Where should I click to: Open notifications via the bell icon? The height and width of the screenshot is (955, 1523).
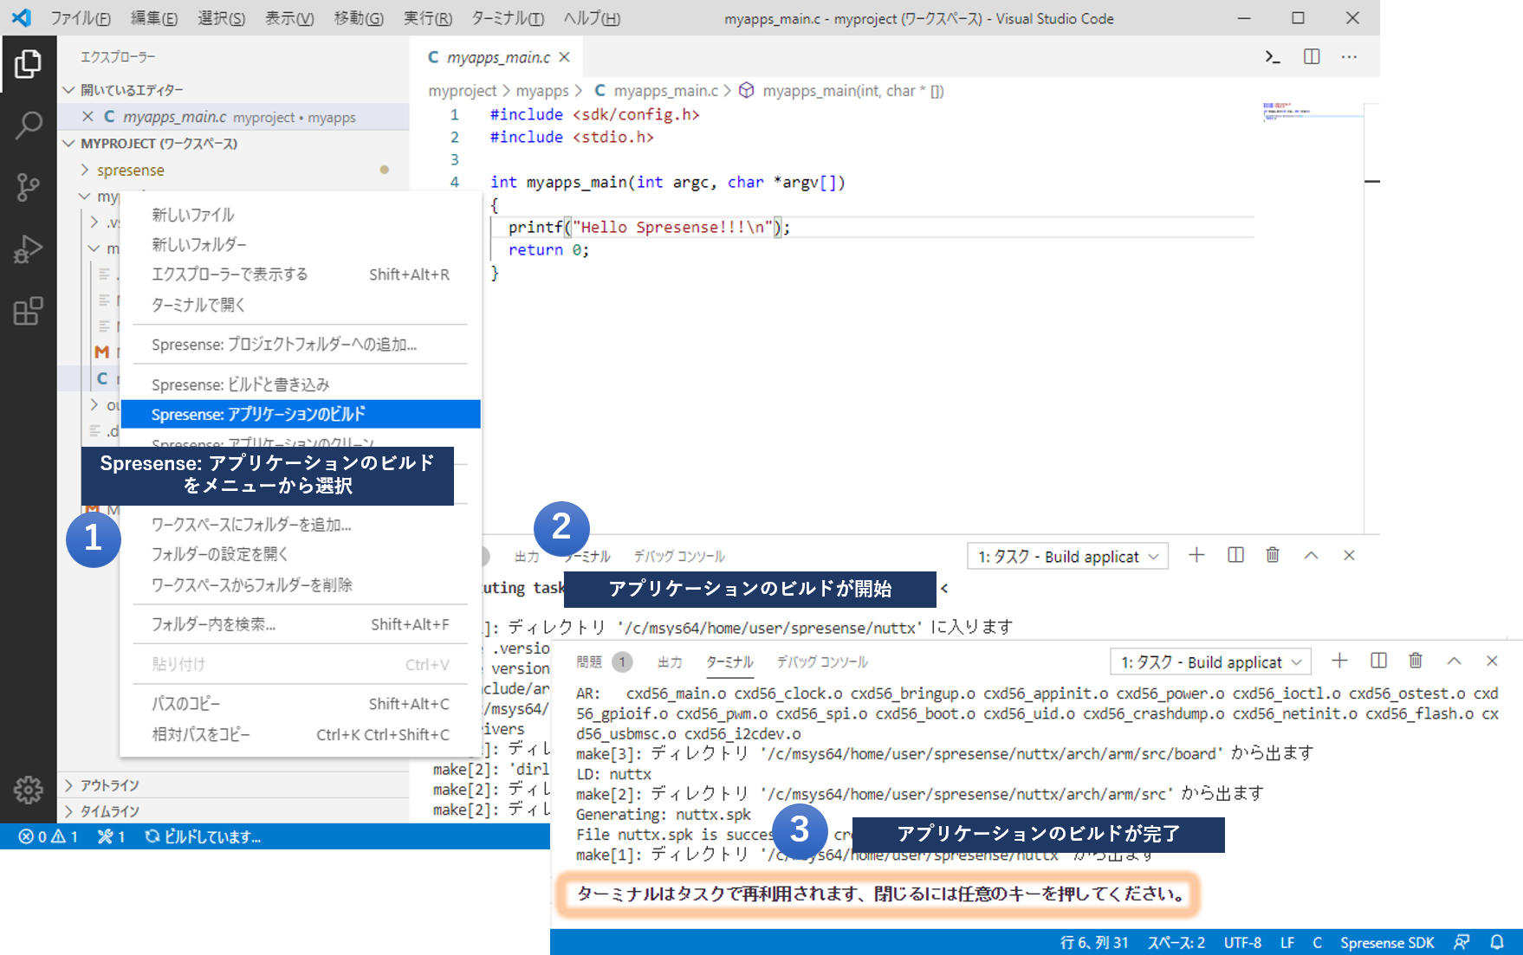(1498, 942)
